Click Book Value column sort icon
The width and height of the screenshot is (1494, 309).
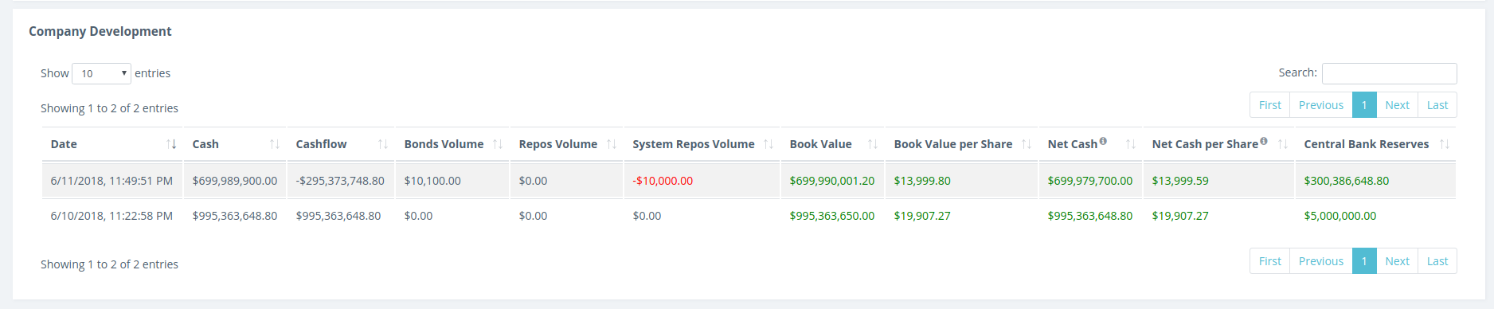coord(873,144)
